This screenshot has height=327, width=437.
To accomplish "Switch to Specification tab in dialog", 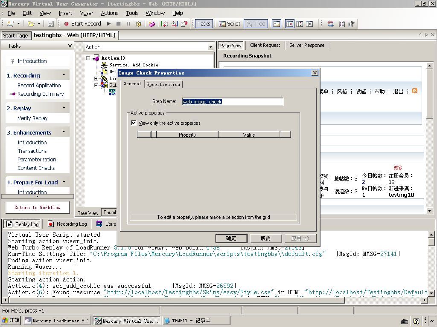I will (163, 84).
